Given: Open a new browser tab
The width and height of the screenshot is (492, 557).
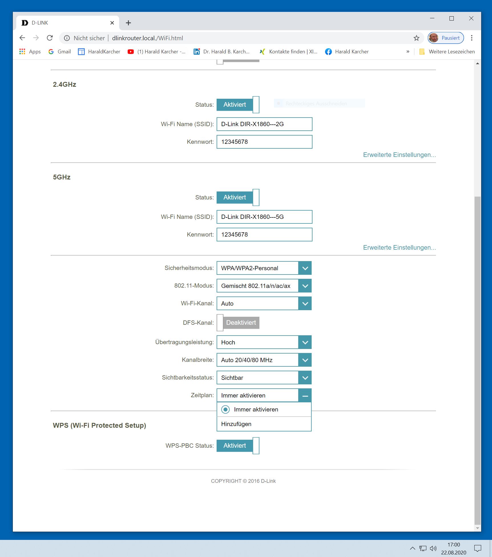Looking at the screenshot, I should pos(128,23).
